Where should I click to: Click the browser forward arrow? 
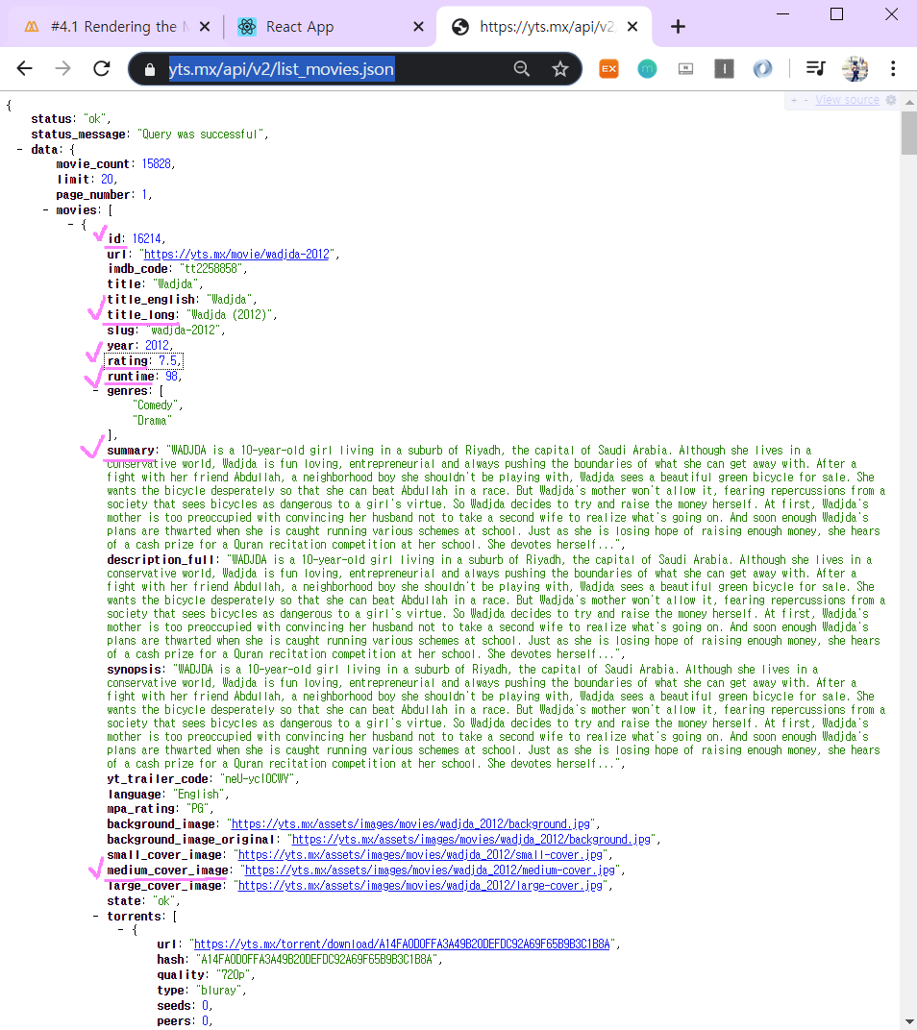[x=62, y=68]
